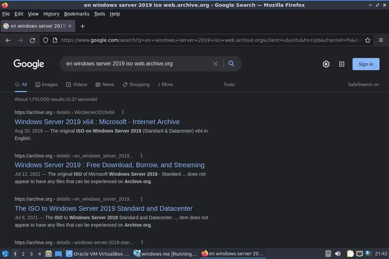Open the Bookmarks menu
Viewport: 389px width, 259px height.
[77, 14]
